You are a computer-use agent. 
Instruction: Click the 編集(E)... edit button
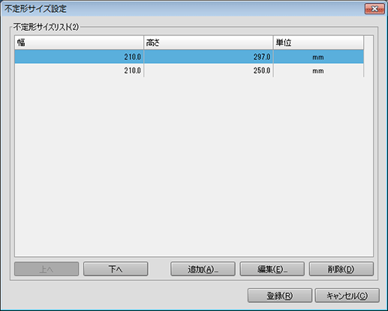point(272,269)
